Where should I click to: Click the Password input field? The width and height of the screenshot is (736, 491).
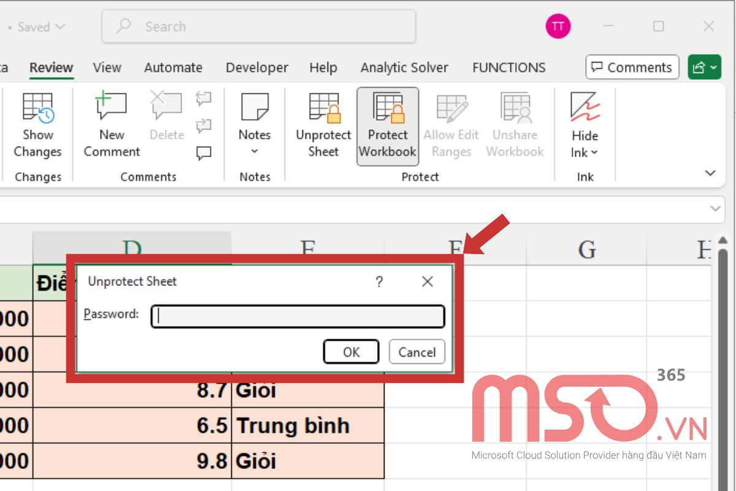tap(297, 316)
